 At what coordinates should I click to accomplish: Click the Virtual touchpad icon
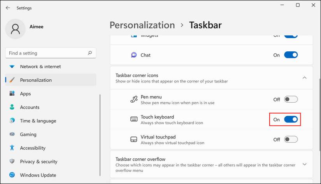[134, 139]
